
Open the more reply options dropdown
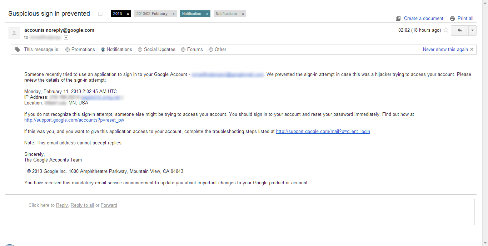(472, 31)
